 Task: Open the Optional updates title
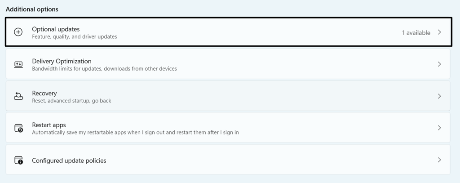click(56, 29)
